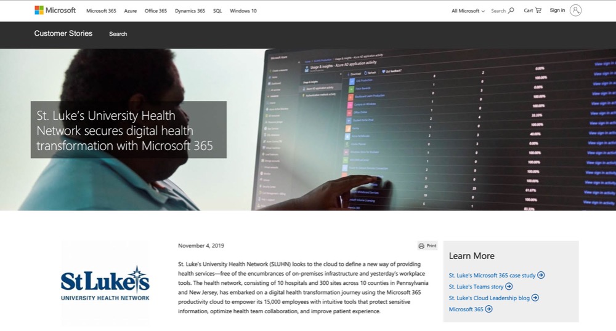Choose Windows 10 in top navigation
The image size is (616, 331).
click(x=243, y=11)
